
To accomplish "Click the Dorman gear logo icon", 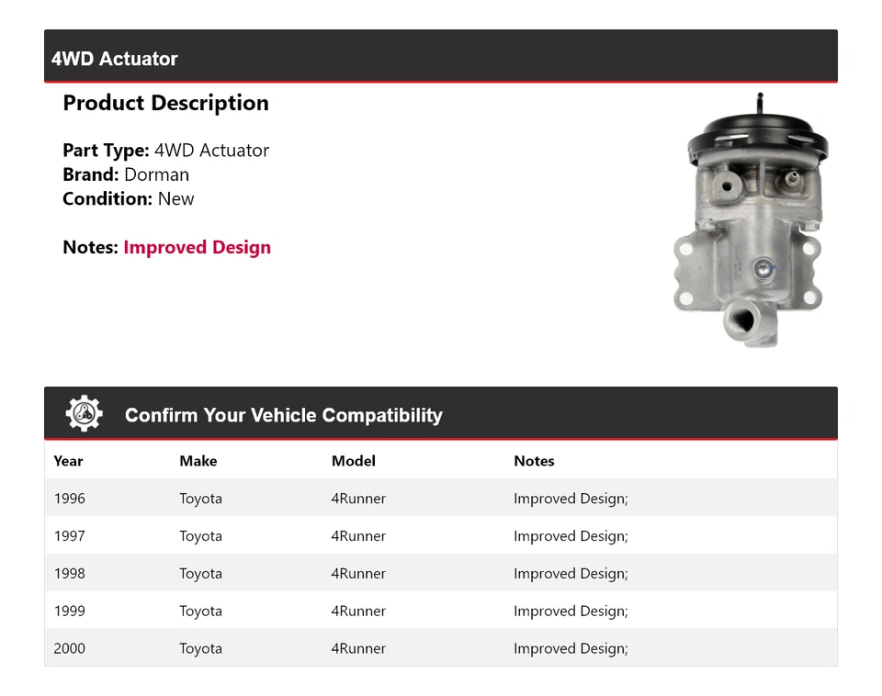I will (83, 412).
